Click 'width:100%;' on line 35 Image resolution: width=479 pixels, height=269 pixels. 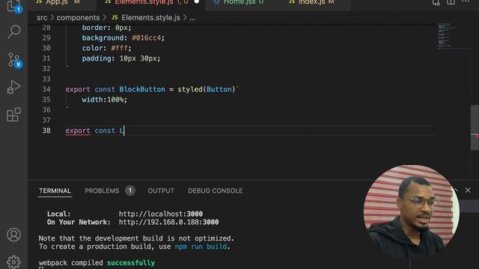coord(105,99)
